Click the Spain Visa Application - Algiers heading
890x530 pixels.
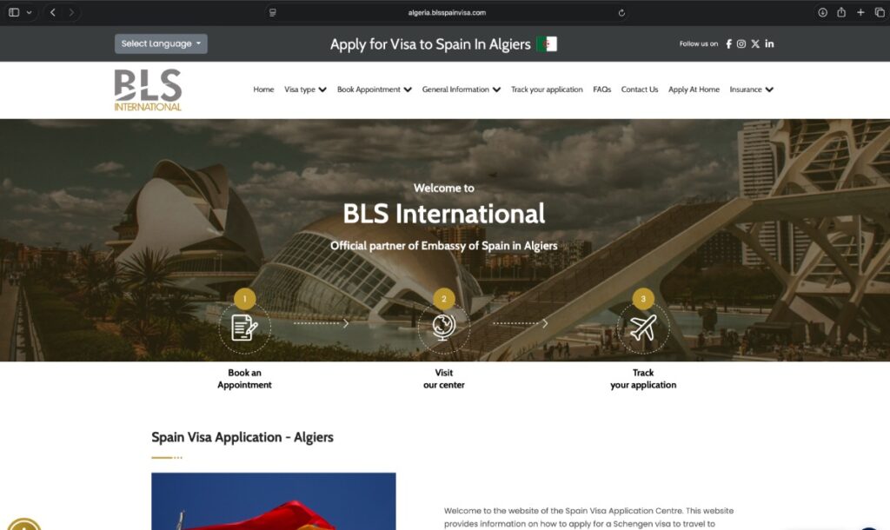point(242,437)
